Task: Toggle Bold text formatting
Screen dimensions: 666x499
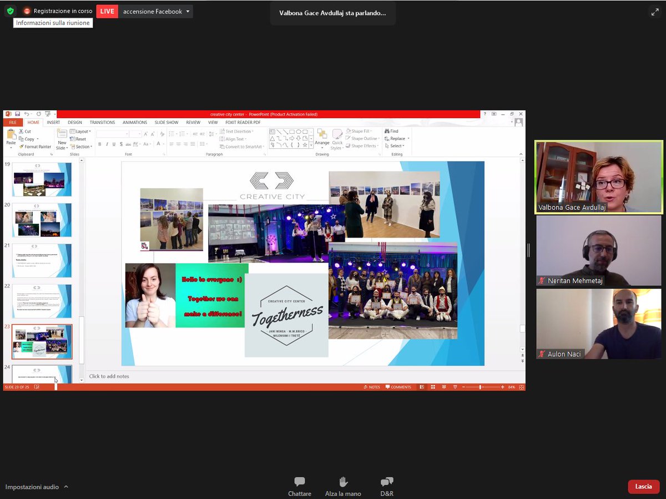Action: tap(99, 144)
